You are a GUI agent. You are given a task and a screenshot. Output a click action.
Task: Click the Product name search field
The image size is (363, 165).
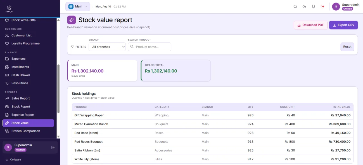pyautogui.click(x=150, y=47)
